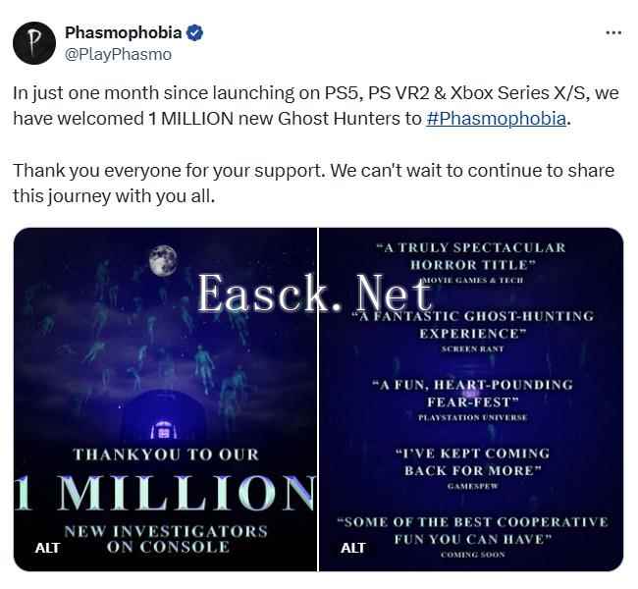
Task: Show ALT text for the review quotes image
Action: 353,548
